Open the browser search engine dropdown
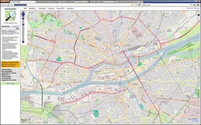201x125 pixels. (139, 5)
